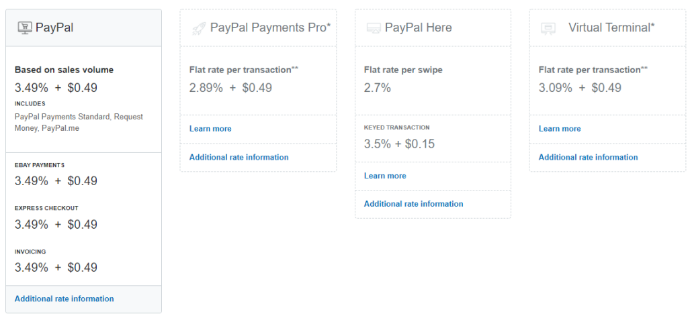The height and width of the screenshot is (320, 688).
Task: Select the PayPal card header
Action: point(83,28)
